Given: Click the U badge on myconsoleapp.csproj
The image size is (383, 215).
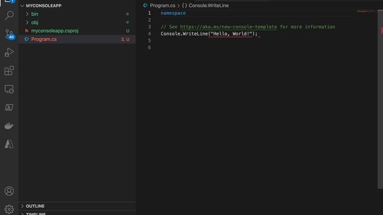Looking at the screenshot, I should [x=127, y=30].
